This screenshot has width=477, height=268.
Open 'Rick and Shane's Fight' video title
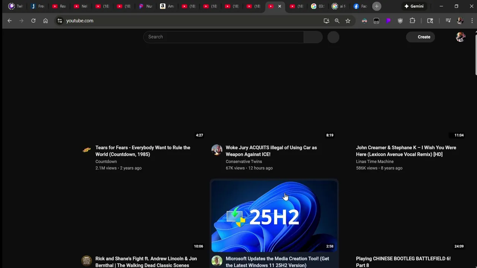[x=146, y=262]
